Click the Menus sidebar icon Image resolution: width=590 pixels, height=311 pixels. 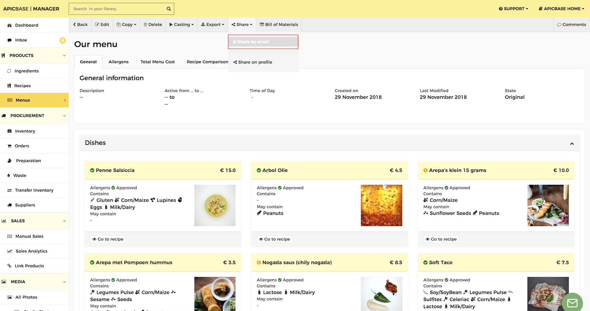[10, 100]
